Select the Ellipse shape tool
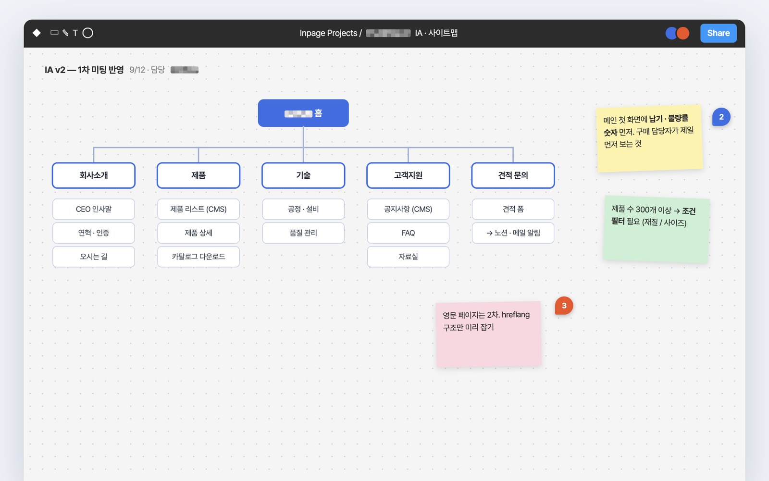The height and width of the screenshot is (481, 769). pyautogui.click(x=87, y=33)
